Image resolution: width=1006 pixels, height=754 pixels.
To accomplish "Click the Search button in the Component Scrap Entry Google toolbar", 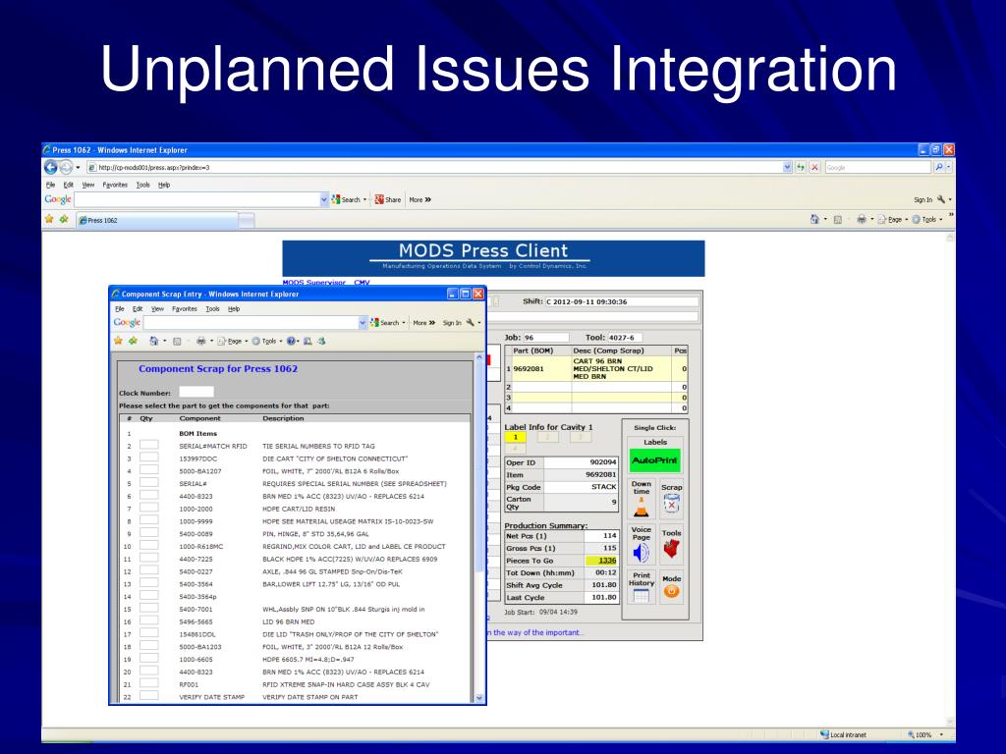I will tap(388, 322).
